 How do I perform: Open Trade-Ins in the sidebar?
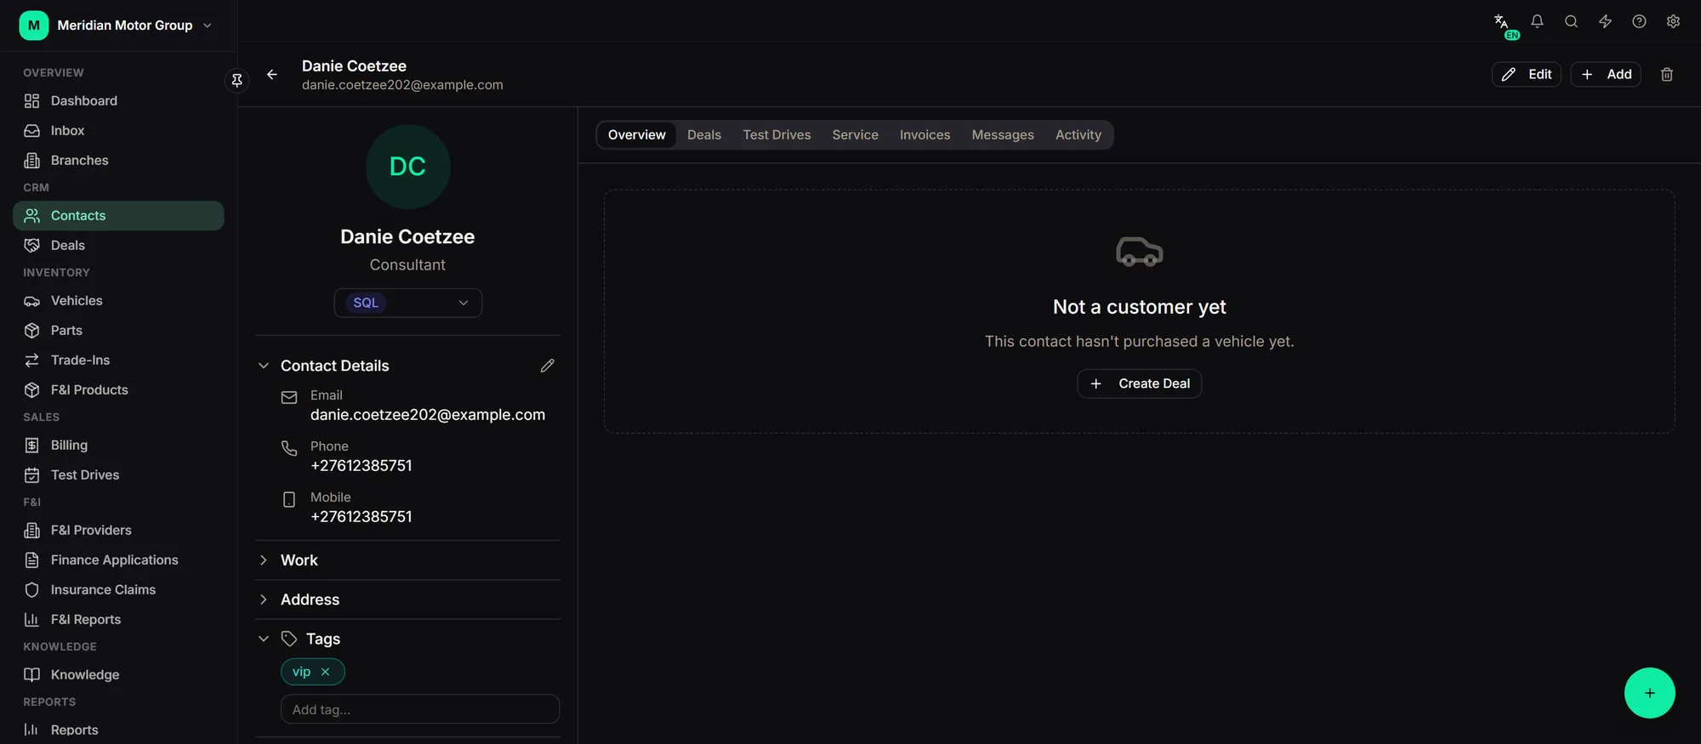[x=118, y=361]
